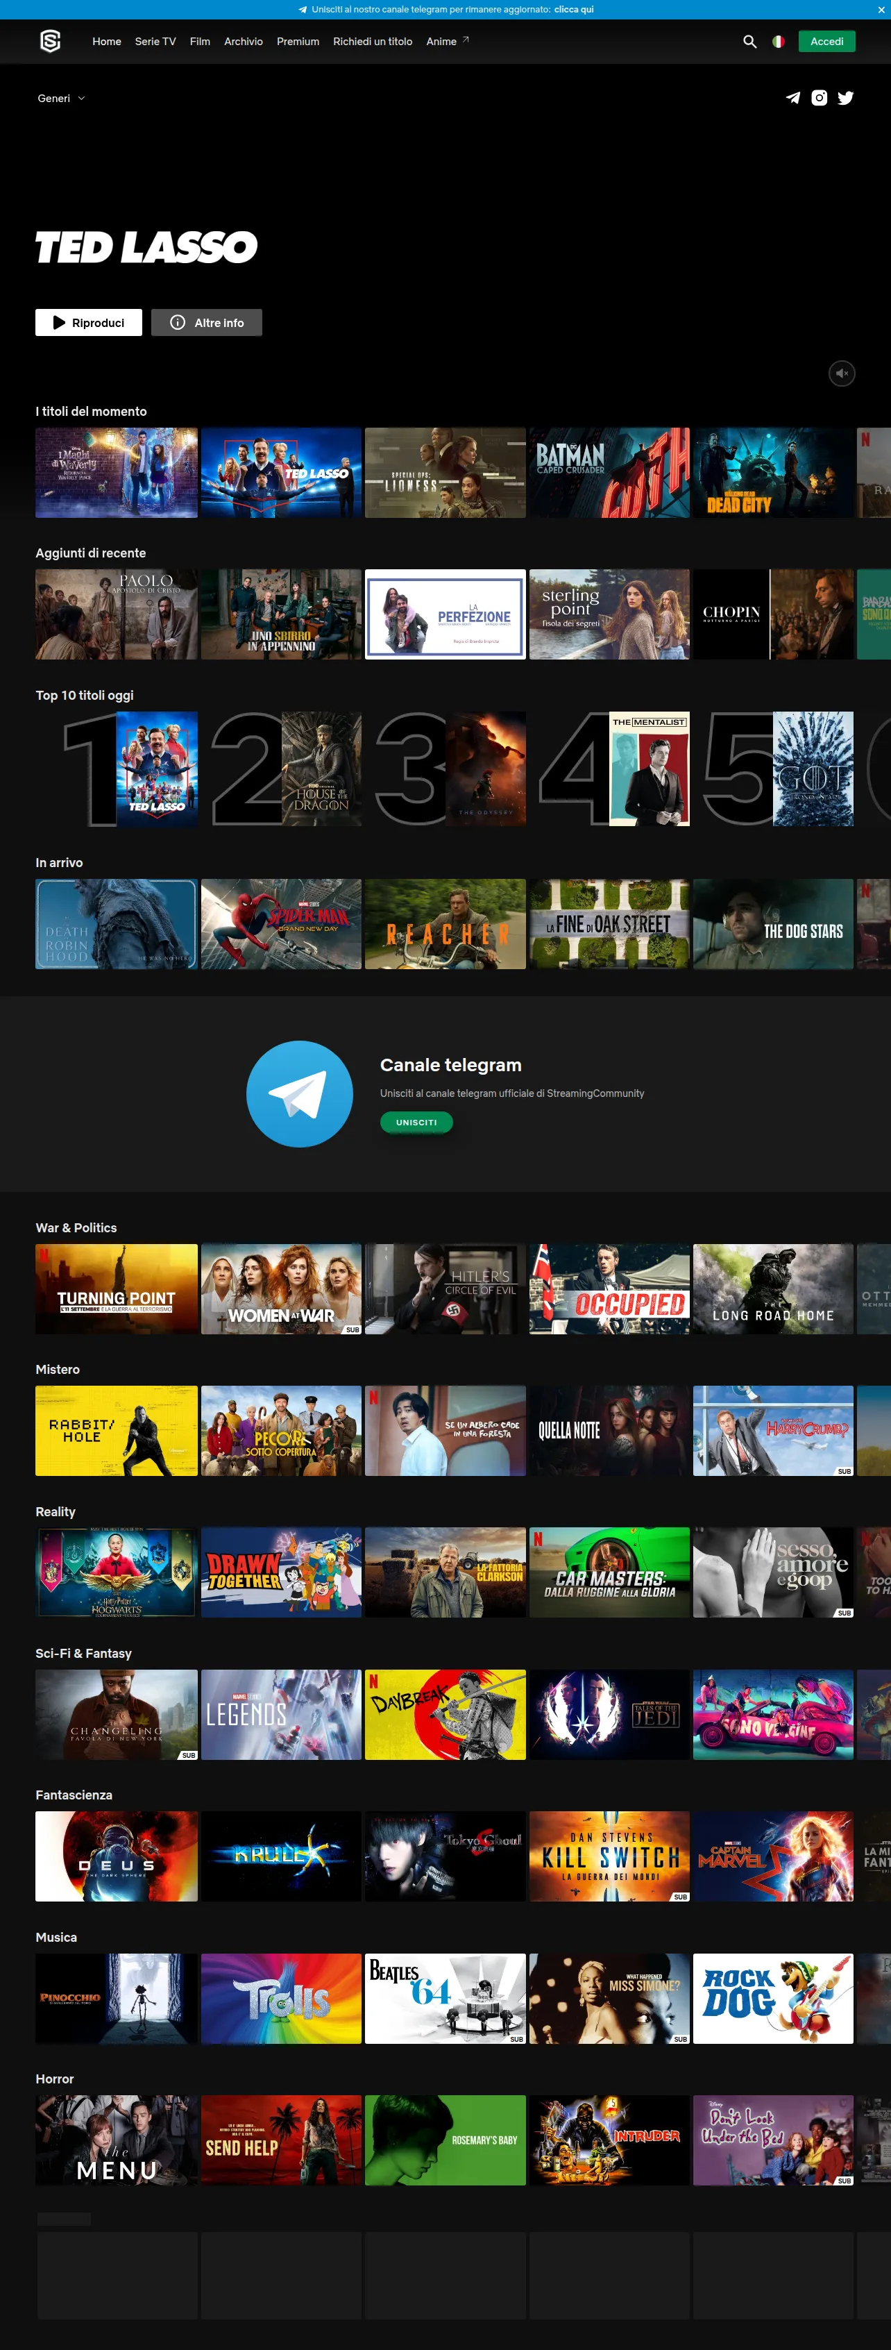Open the Telegram icon in header socials
This screenshot has height=2350, width=891.
(x=793, y=98)
